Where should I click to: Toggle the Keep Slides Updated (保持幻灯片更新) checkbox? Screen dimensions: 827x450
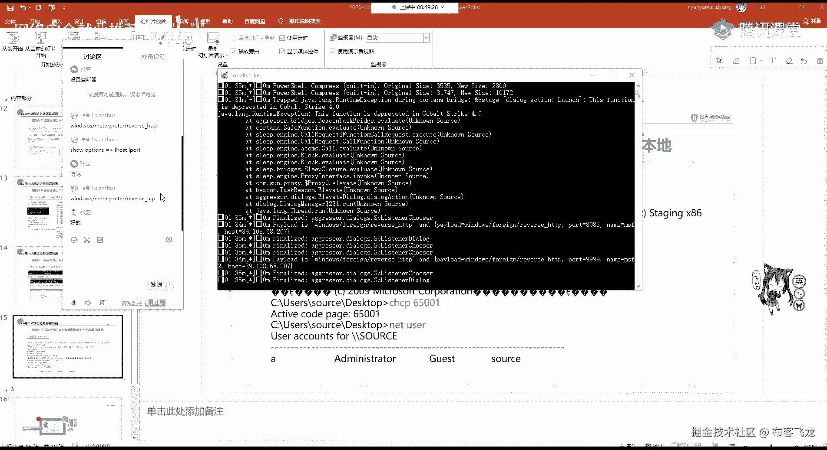[x=234, y=38]
